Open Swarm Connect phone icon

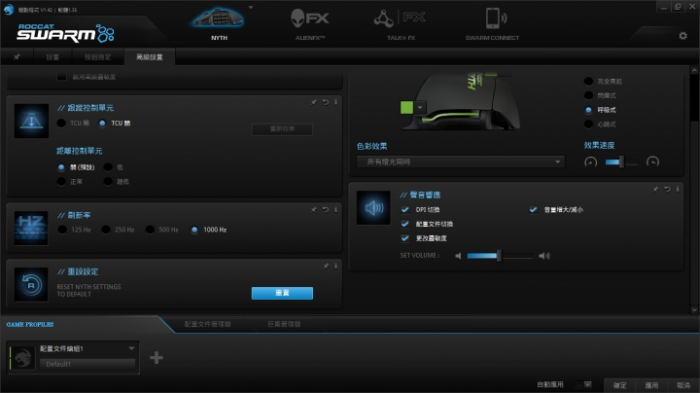coord(496,18)
